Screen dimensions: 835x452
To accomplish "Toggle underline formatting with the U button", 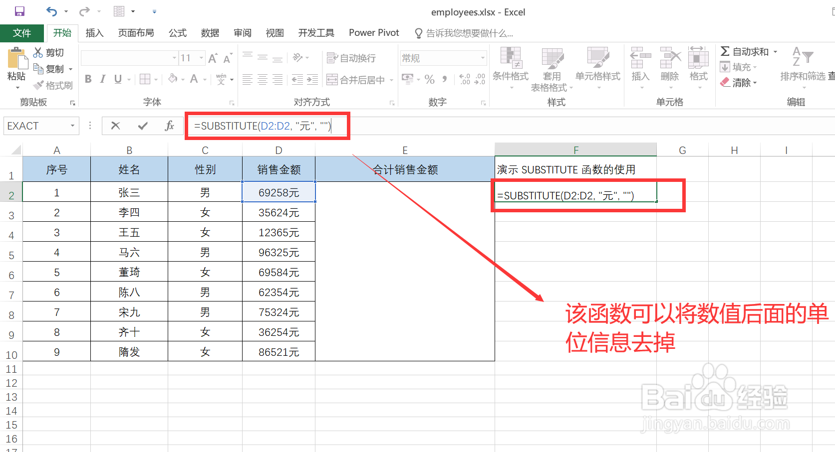I will 118,79.
